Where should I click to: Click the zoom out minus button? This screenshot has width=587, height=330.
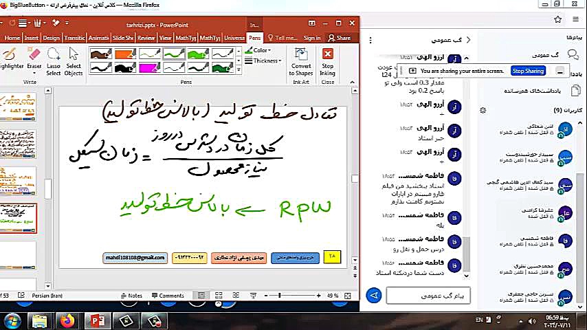tap(266, 296)
